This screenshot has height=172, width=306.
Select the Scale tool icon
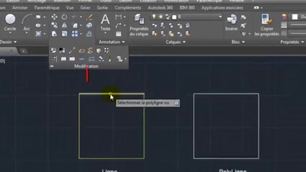pos(65,34)
